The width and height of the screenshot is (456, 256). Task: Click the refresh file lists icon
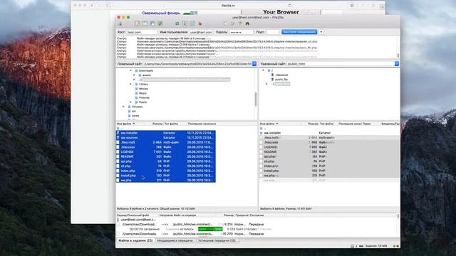(177, 23)
